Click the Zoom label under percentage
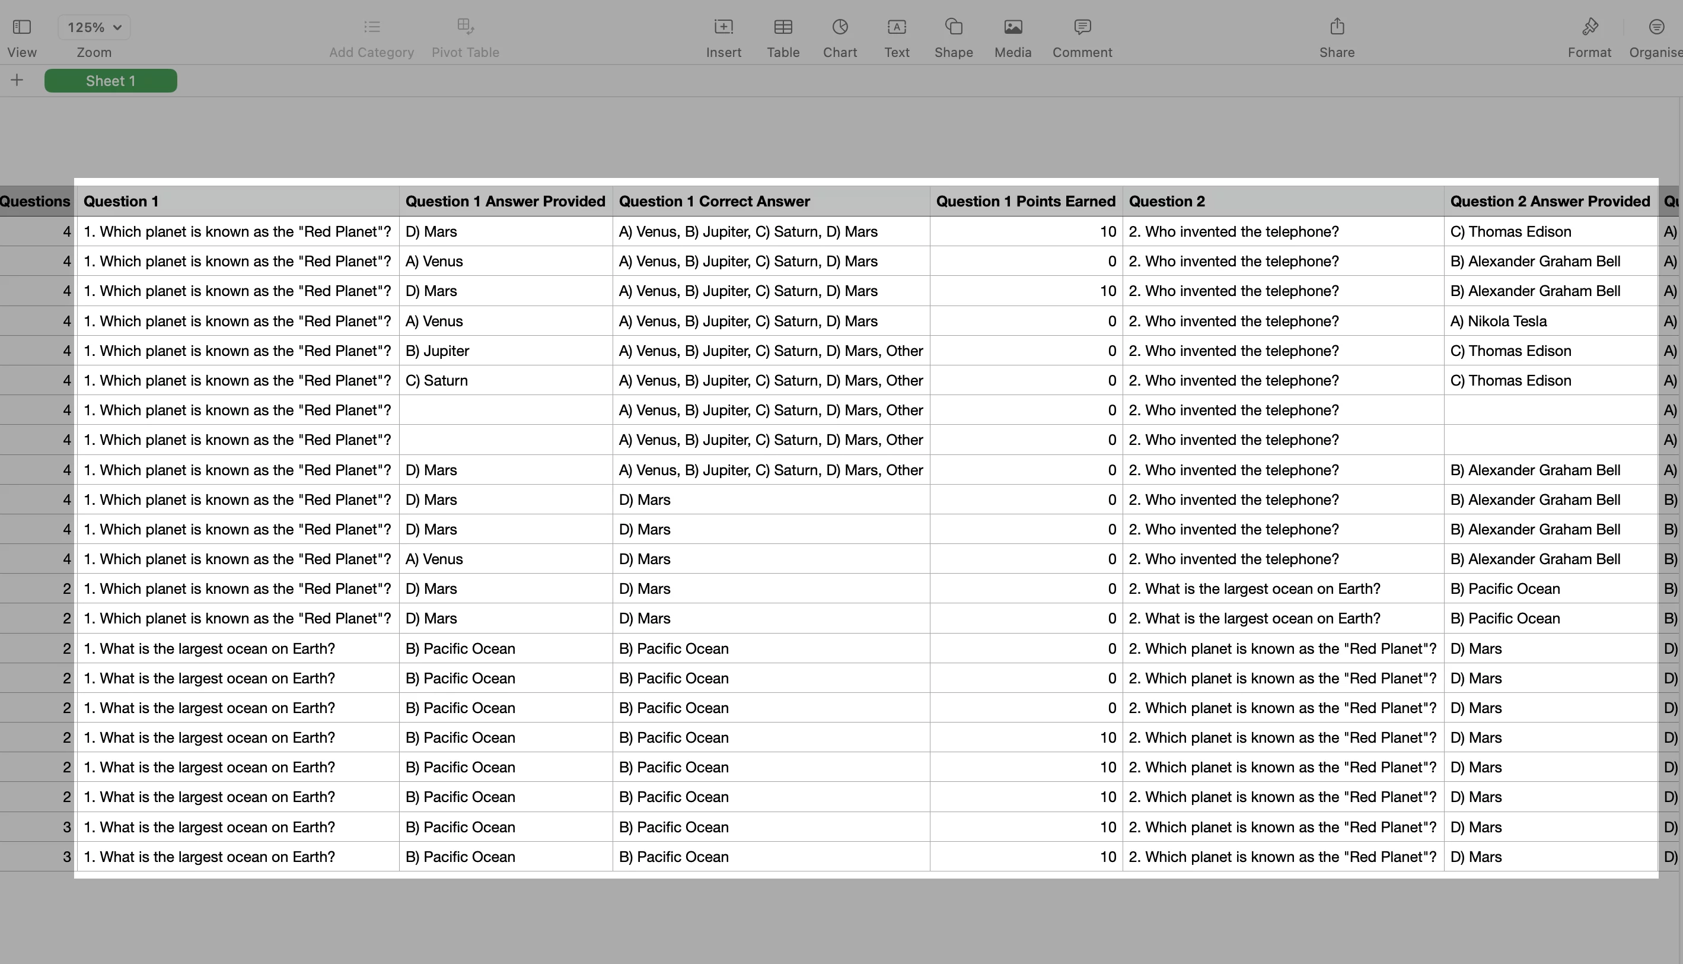The height and width of the screenshot is (964, 1683). click(x=94, y=52)
